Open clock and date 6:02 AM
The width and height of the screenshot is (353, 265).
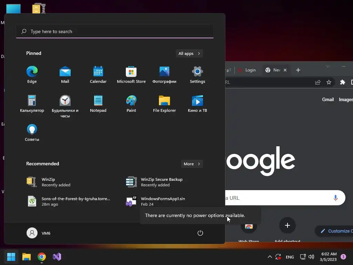(328, 257)
